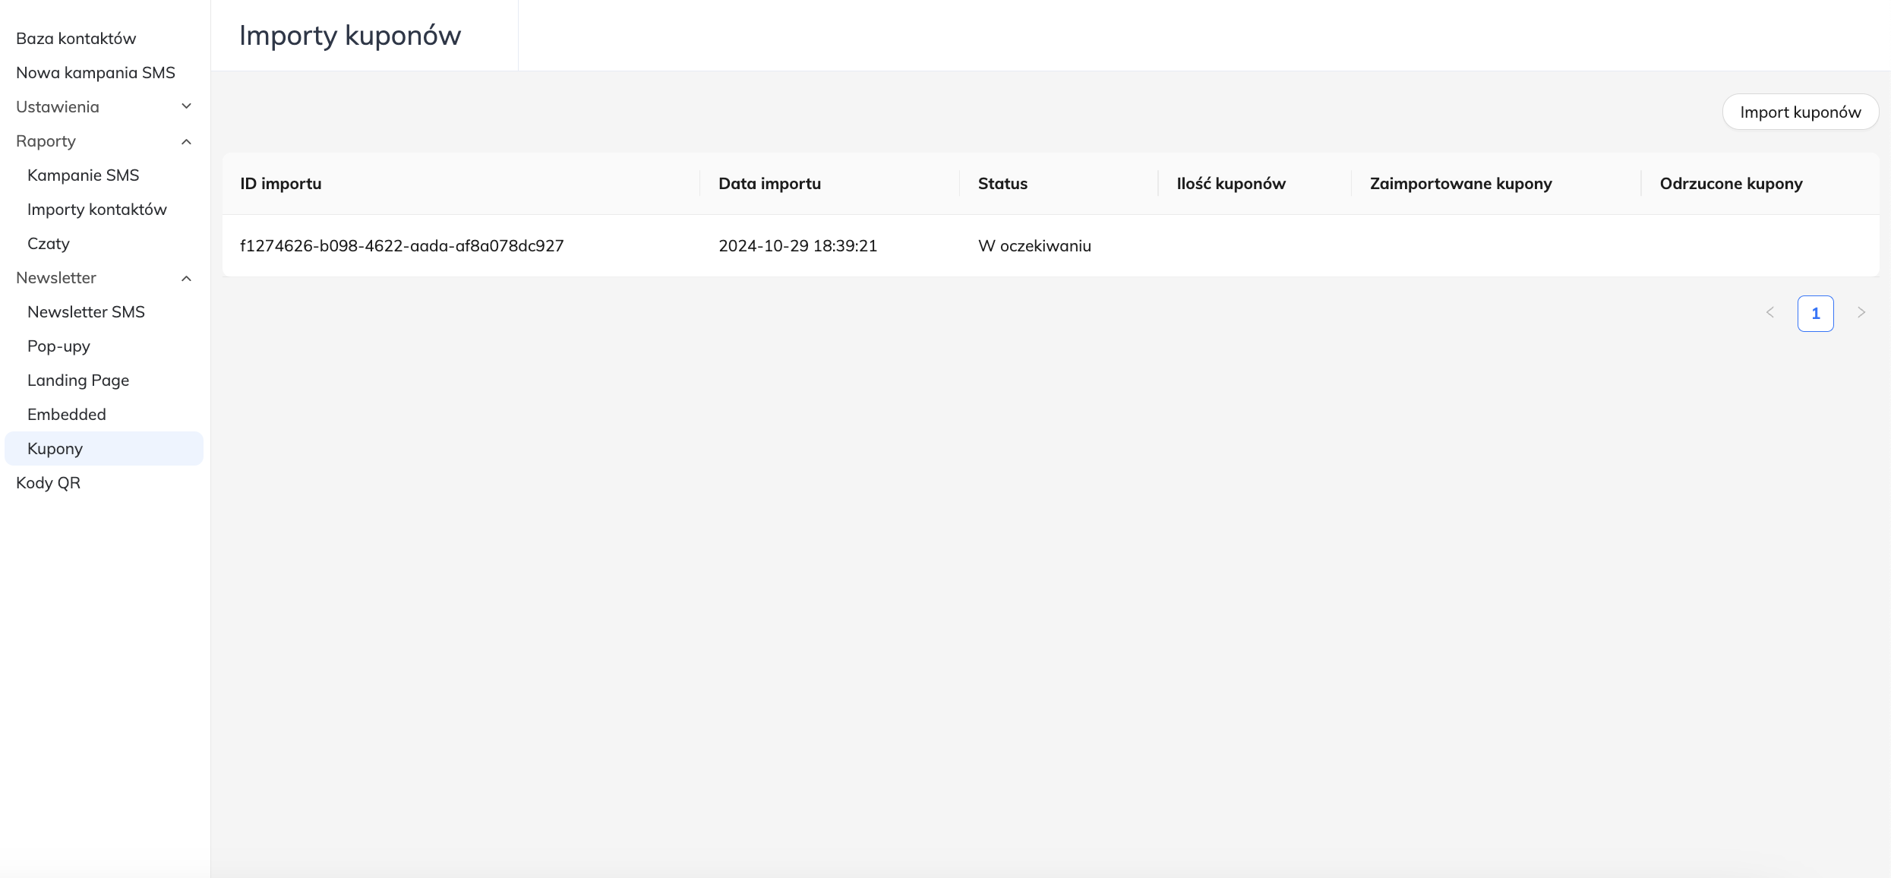Expand the Ustawienia menu chevron
The image size is (1891, 878).
point(186,106)
